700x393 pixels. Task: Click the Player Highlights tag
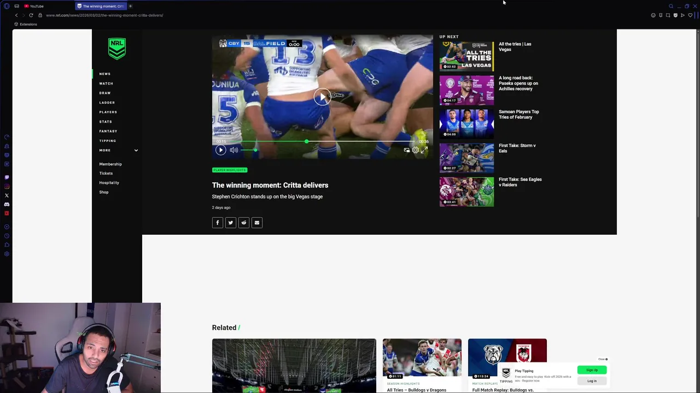pos(230,170)
